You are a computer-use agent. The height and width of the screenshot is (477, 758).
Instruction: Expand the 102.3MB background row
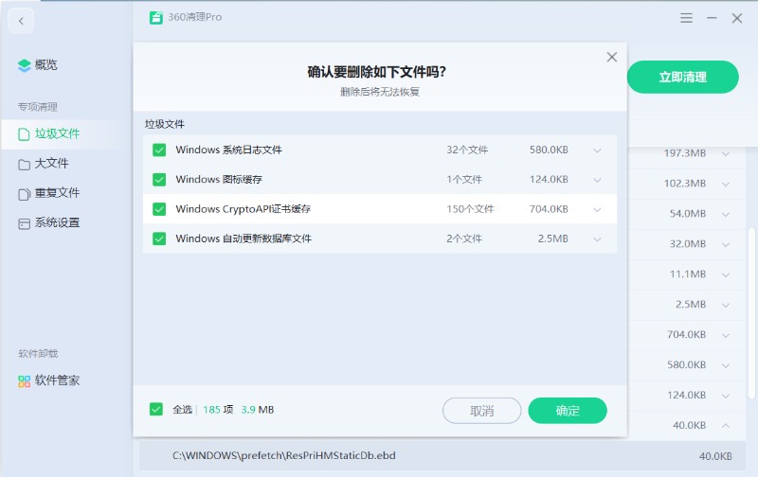726,184
